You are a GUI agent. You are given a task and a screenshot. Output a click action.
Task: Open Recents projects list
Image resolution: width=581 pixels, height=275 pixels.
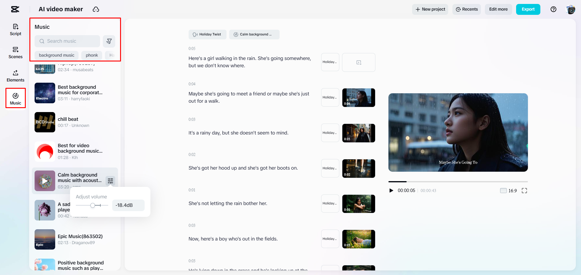point(467,9)
